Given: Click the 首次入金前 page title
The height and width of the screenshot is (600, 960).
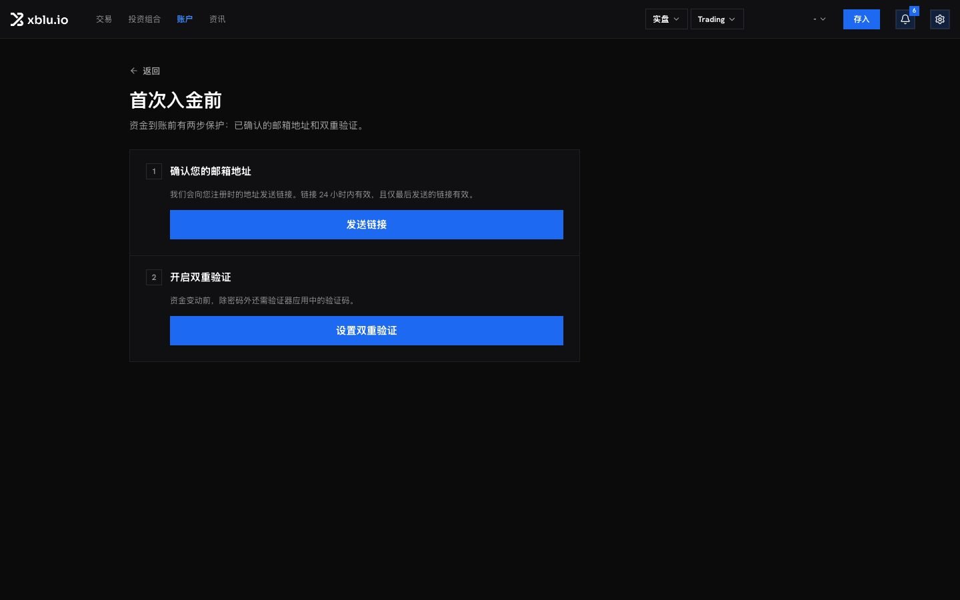Looking at the screenshot, I should click(x=175, y=101).
